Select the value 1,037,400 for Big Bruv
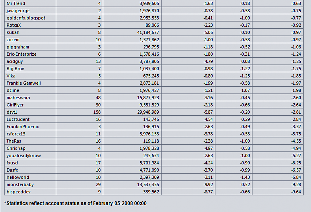This screenshot has height=212, width=311. [x=149, y=69]
